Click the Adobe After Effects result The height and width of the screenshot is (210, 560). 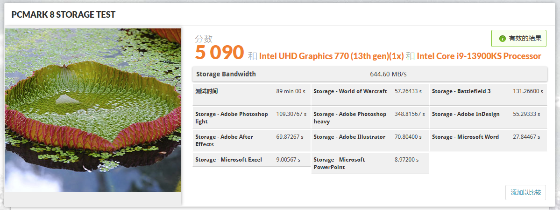pyautogui.click(x=251, y=141)
